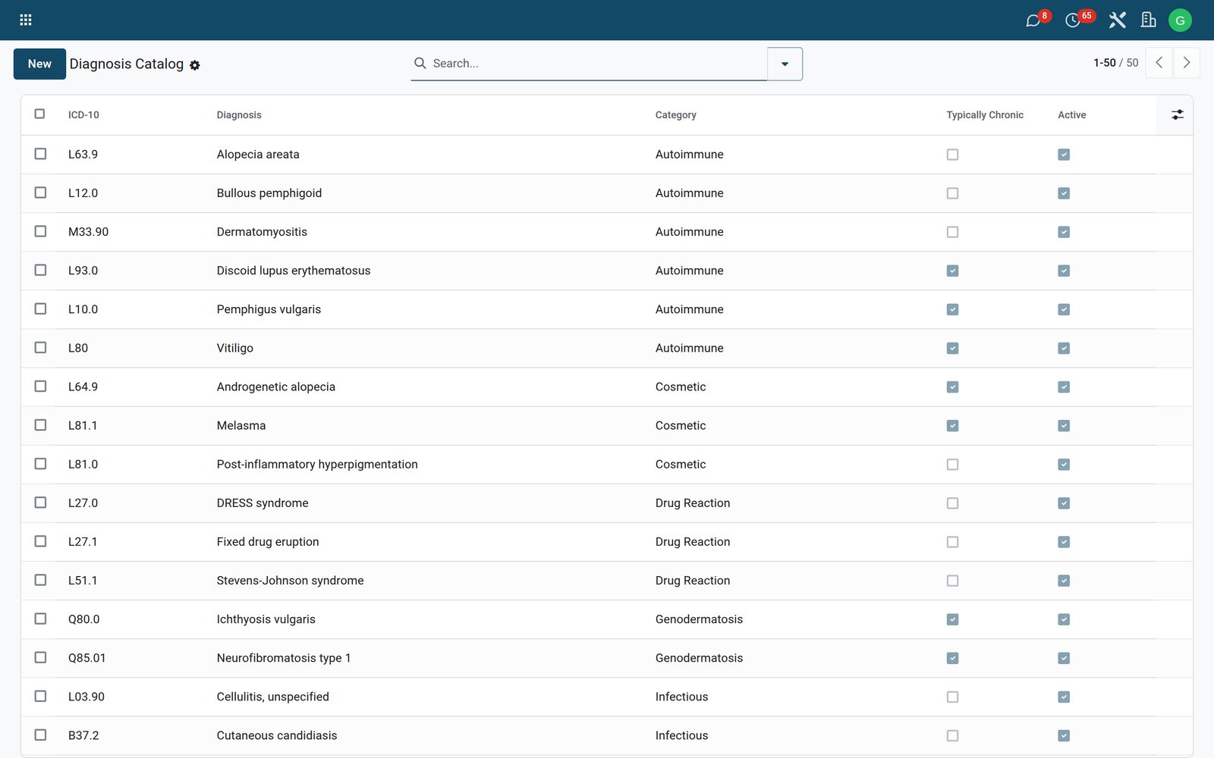Click the Q80.0 ICD-10 code cell
Image resolution: width=1214 pixels, height=758 pixels.
pyautogui.click(x=83, y=619)
